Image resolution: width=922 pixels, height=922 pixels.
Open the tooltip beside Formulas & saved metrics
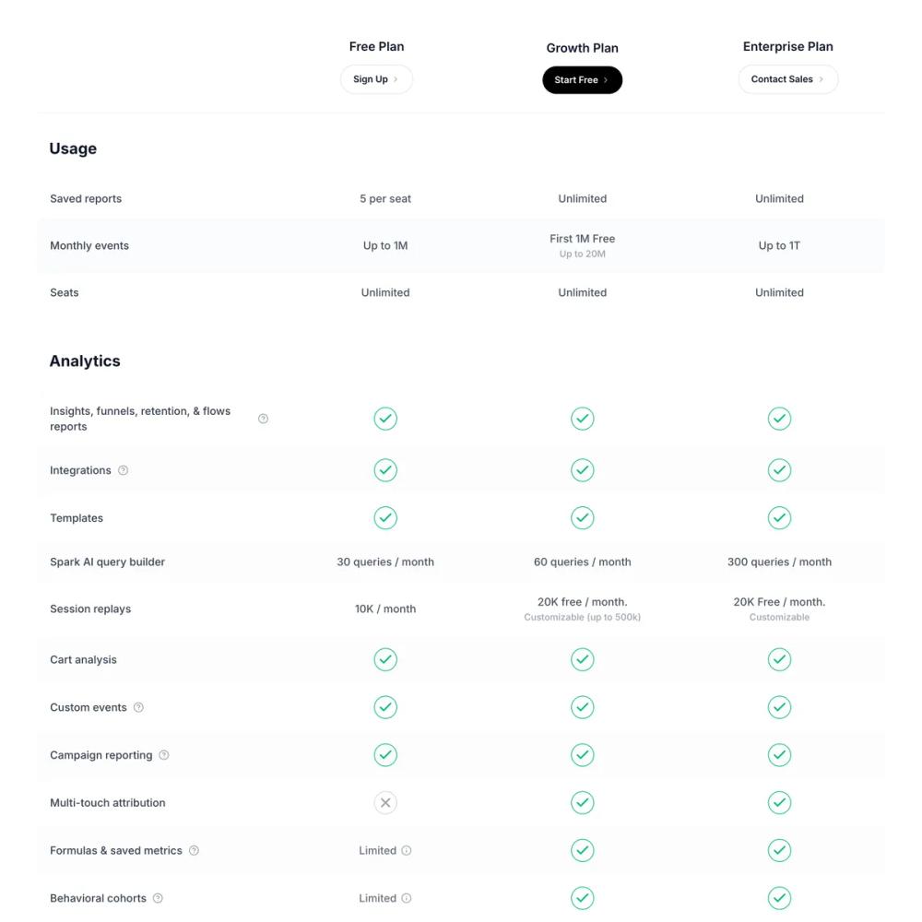(x=194, y=850)
